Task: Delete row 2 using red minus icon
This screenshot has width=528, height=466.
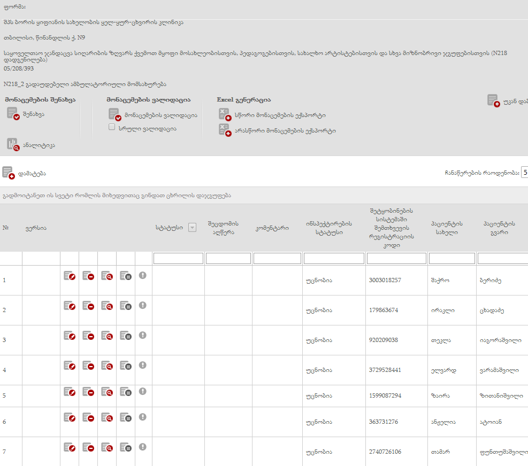Action: (88, 306)
